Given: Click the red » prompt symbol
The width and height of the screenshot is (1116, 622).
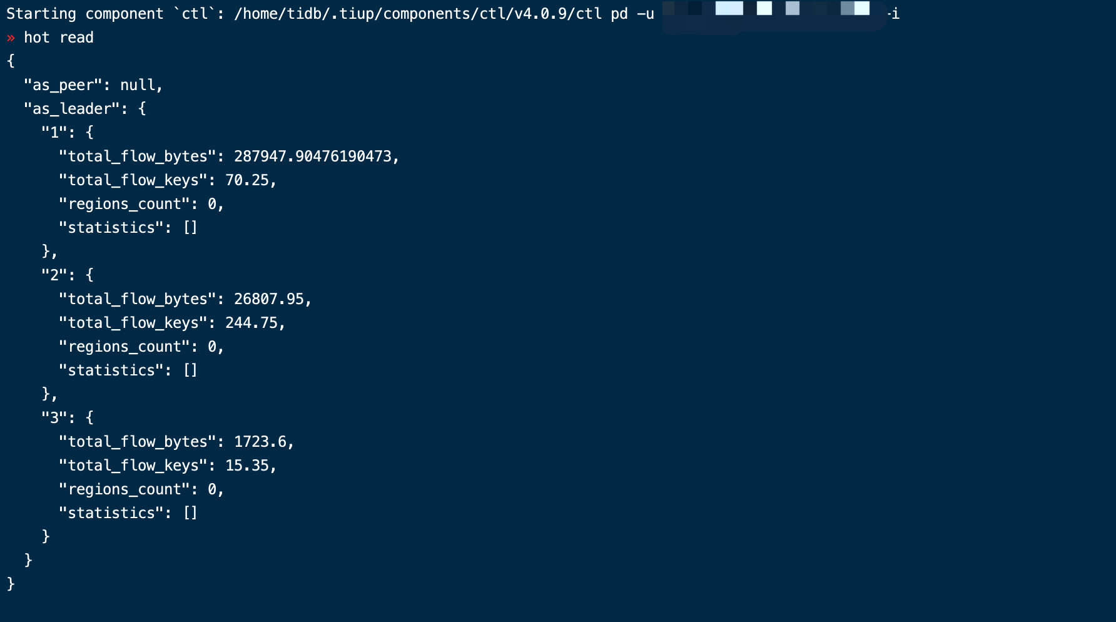Looking at the screenshot, I should pyautogui.click(x=11, y=38).
